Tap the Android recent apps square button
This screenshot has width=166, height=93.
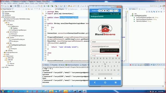[99, 78]
